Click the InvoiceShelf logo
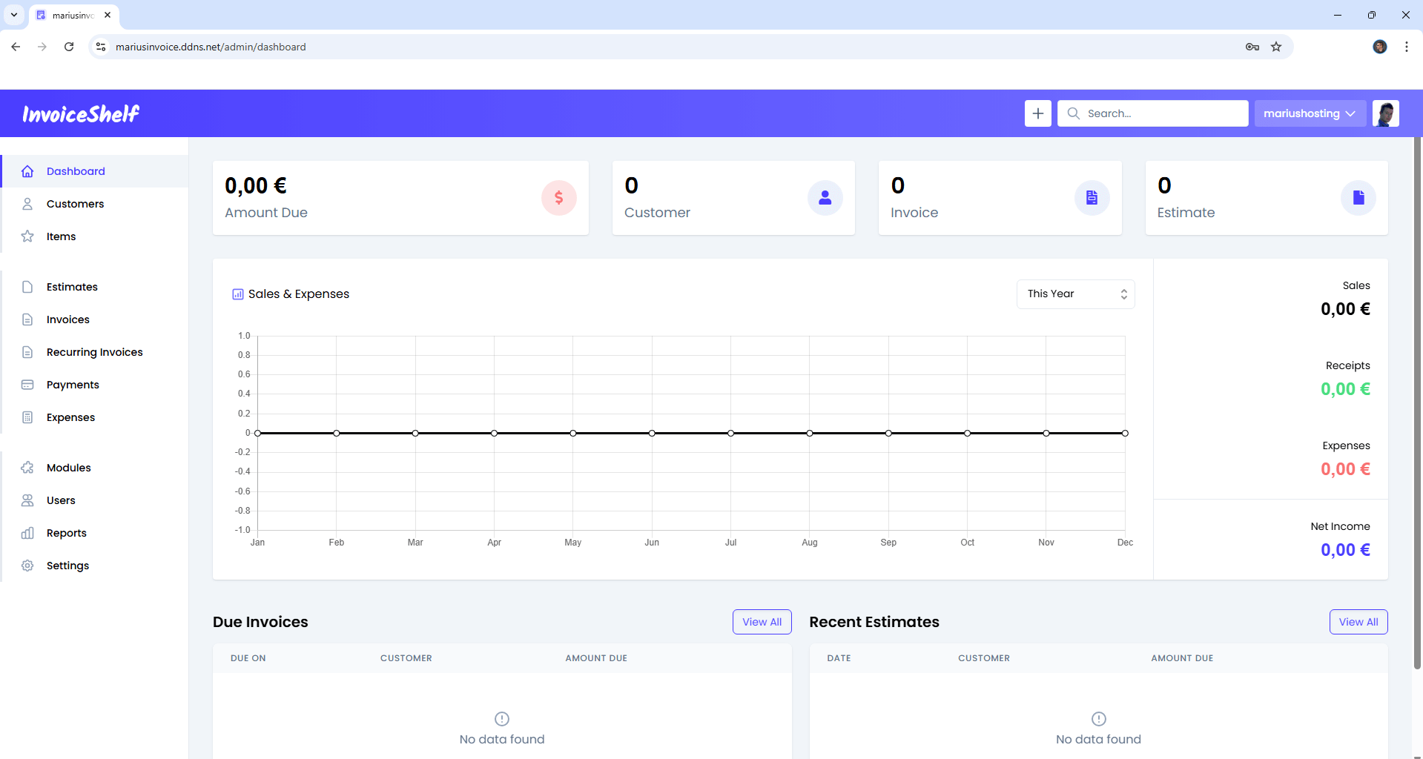 [x=81, y=113]
